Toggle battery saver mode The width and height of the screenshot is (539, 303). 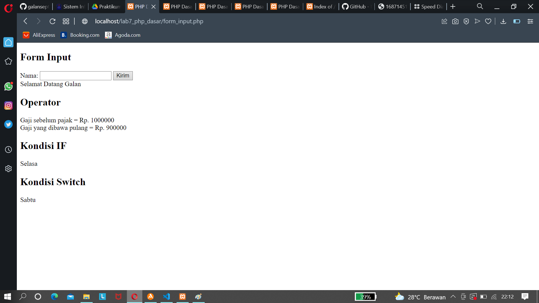pos(517,21)
